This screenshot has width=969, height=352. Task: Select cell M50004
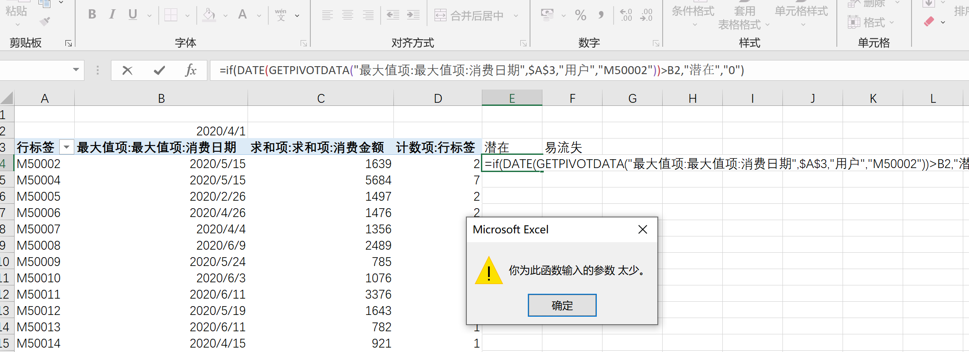(x=44, y=180)
